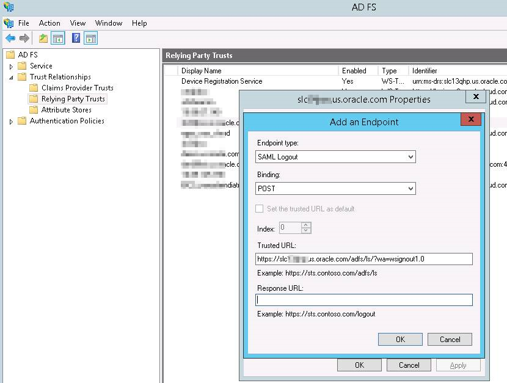This screenshot has height=383, width=507.
Task: Click the Back arrow toolbar icon
Action: pyautogui.click(x=10, y=38)
